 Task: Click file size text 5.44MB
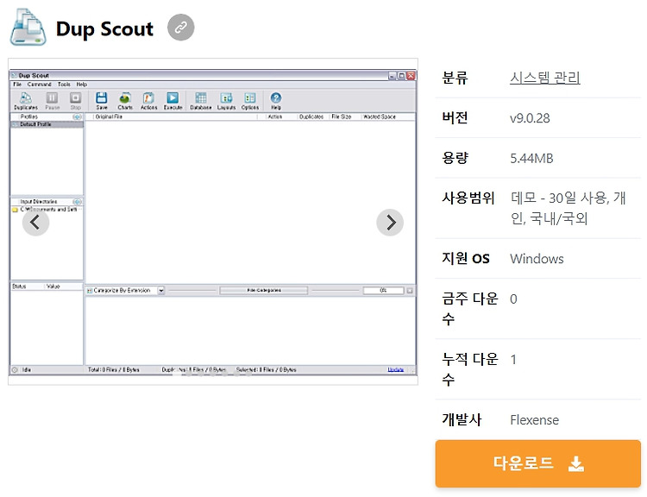(531, 158)
